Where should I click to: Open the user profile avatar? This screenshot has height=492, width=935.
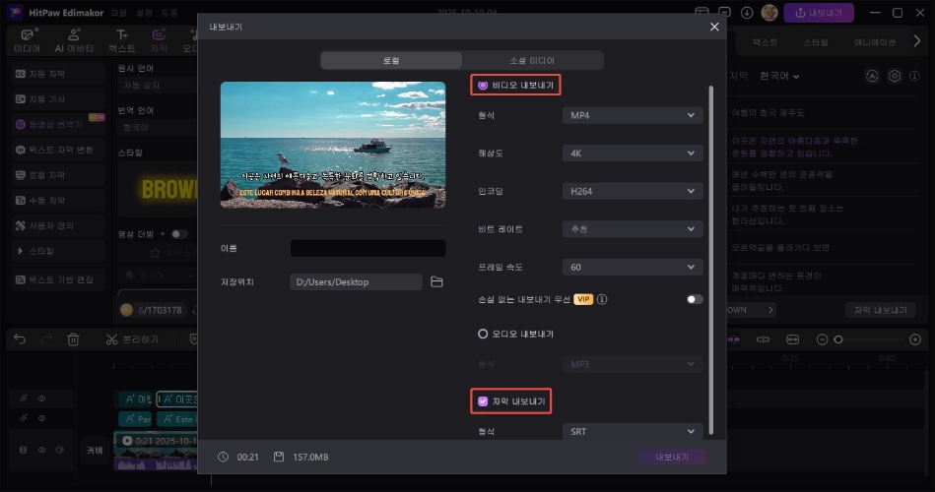(769, 13)
